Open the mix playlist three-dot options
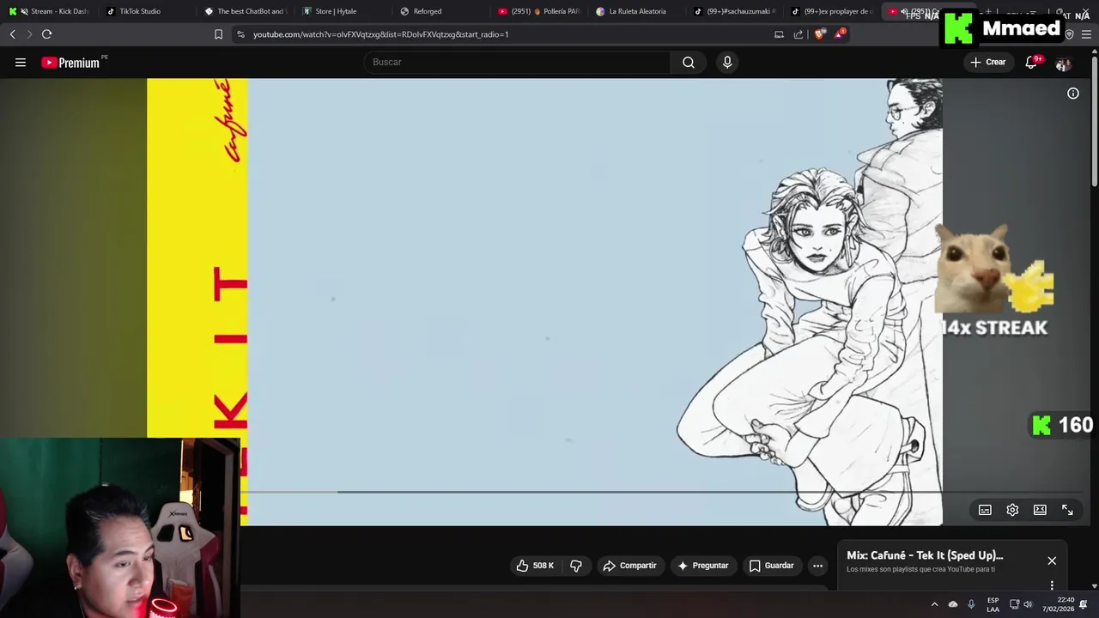The height and width of the screenshot is (618, 1099). click(x=1052, y=585)
